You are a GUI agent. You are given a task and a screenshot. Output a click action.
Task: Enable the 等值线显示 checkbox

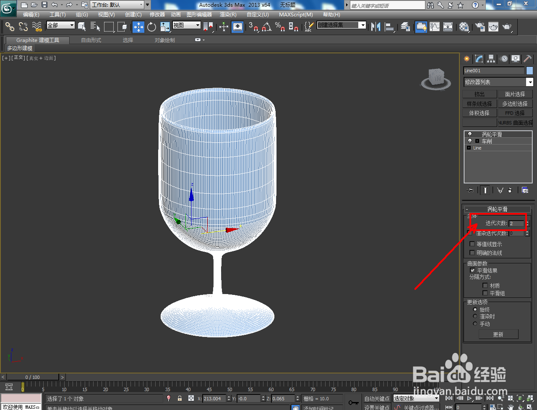coord(472,244)
